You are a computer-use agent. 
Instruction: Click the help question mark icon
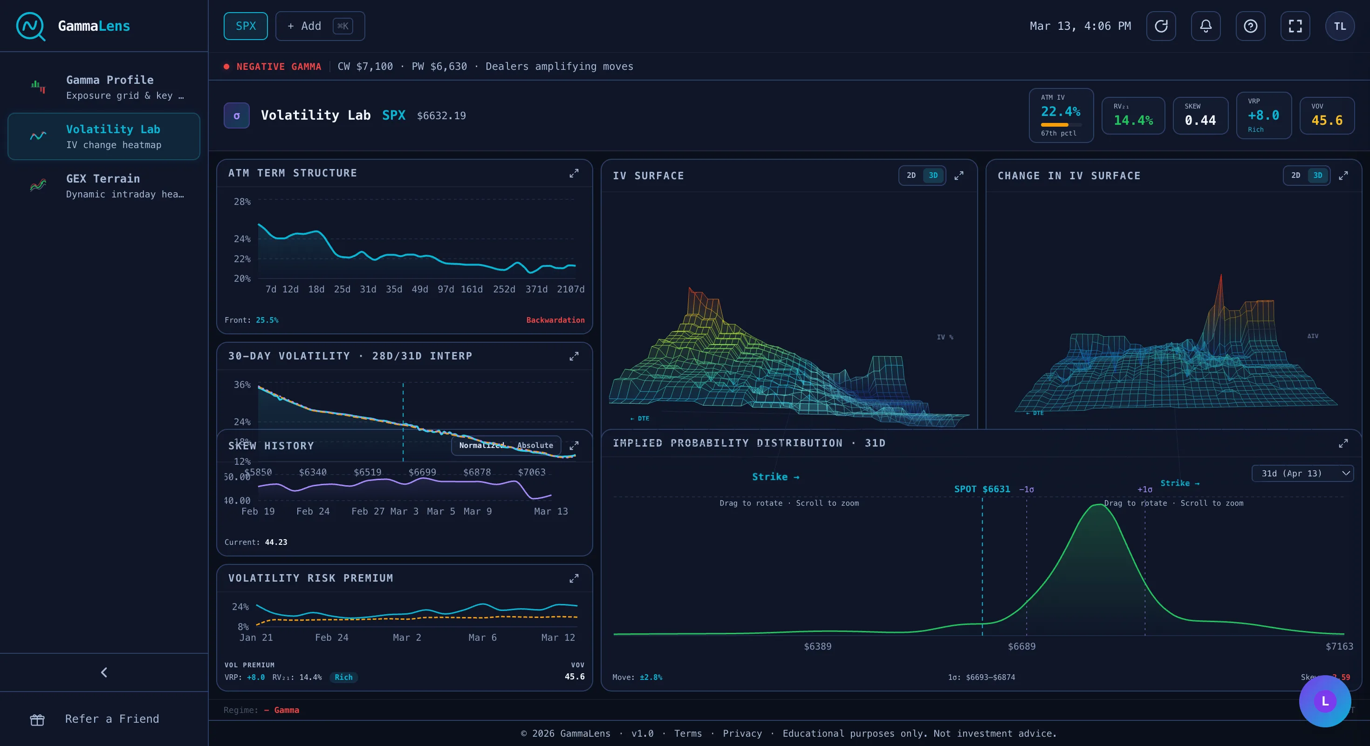pyautogui.click(x=1250, y=26)
